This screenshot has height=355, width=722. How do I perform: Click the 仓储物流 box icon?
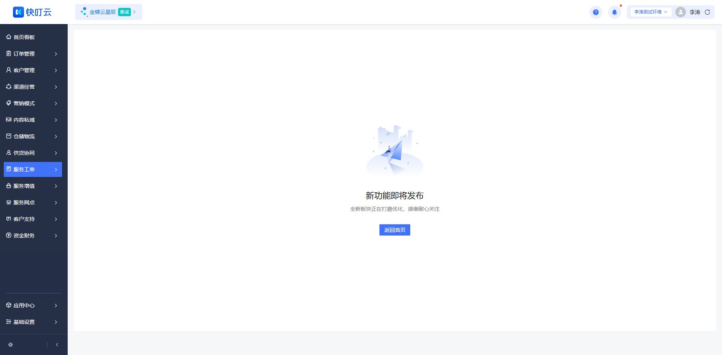click(9, 136)
